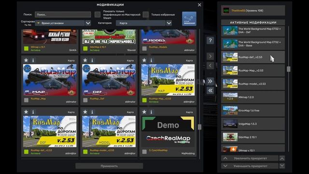
Task: Click the 'Применить' button
Action: click(109, 166)
